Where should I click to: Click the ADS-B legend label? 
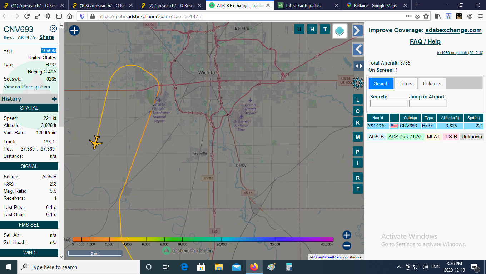point(376,137)
